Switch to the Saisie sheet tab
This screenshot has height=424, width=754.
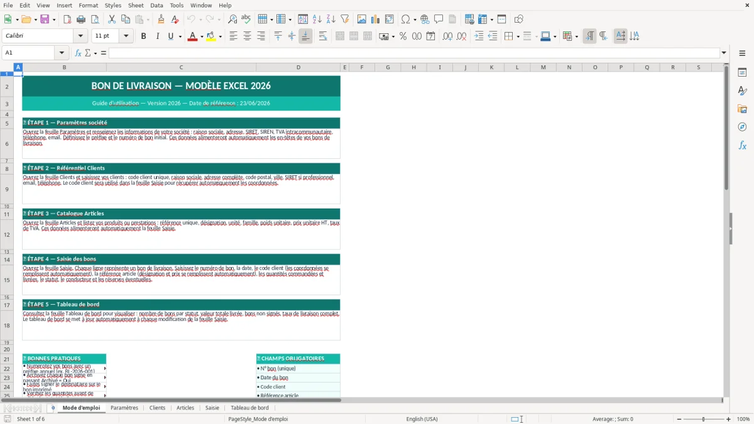coord(212,408)
